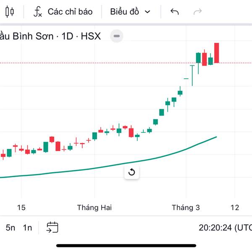Select the 5n time range
Image resolution: width=252 pixels, height=252 pixels.
pos(10,228)
